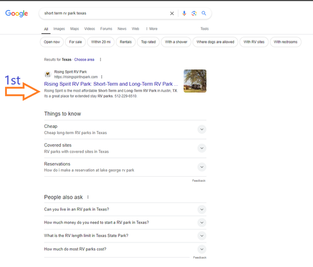Click Feedback under People also ask
The height and width of the screenshot is (267, 313).
[200, 258]
